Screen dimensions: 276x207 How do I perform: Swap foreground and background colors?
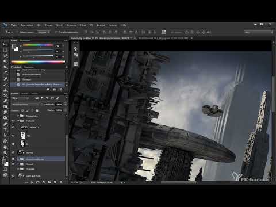click(7, 158)
